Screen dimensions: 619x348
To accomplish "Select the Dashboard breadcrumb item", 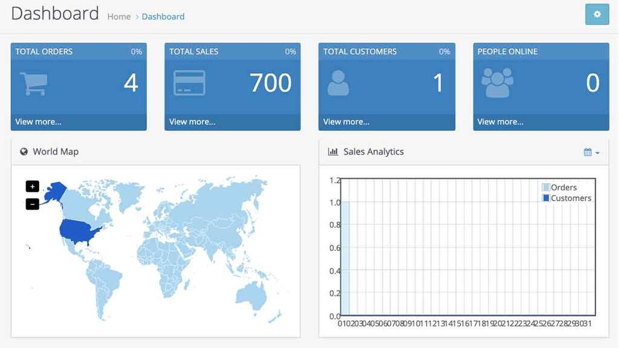I will click(x=163, y=16).
